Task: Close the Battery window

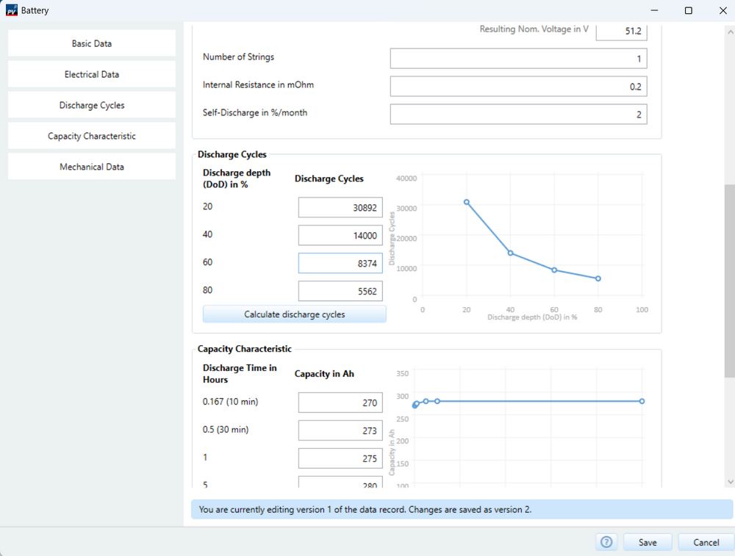Action: (723, 10)
